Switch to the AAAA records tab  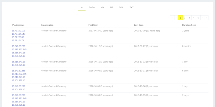pos(92,7)
